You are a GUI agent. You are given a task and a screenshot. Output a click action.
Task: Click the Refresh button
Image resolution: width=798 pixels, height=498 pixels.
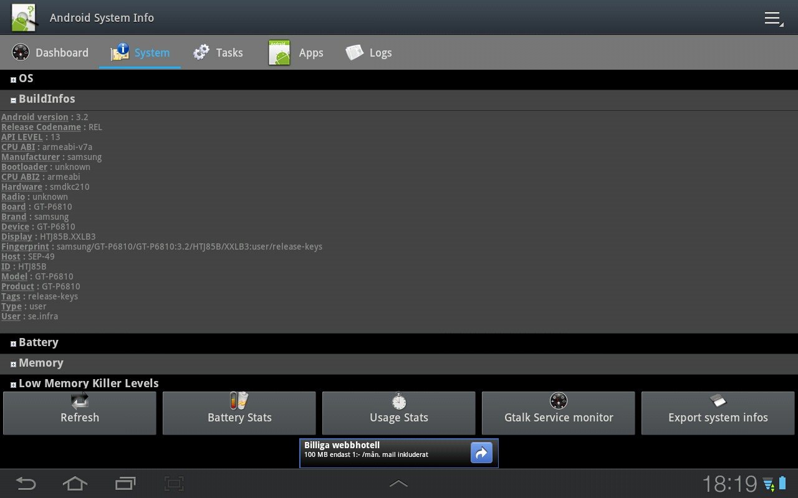[80, 413]
